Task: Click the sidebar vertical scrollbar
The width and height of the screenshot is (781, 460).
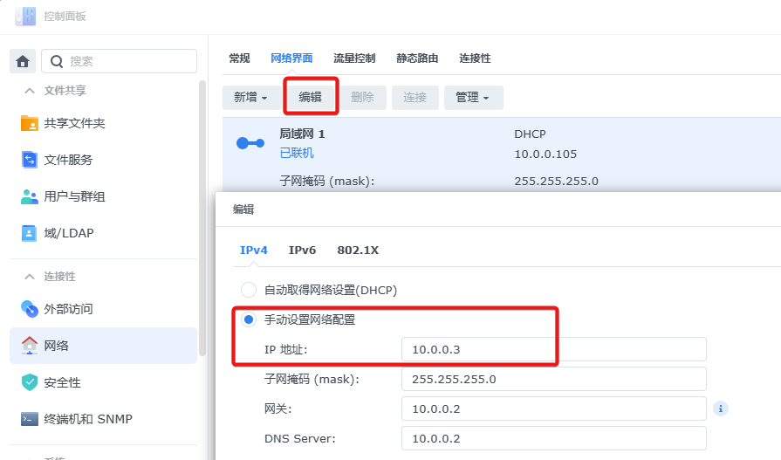Action: 202,218
